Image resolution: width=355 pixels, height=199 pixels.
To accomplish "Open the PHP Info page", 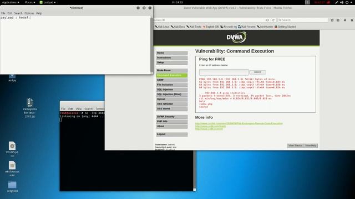I will [171, 122].
